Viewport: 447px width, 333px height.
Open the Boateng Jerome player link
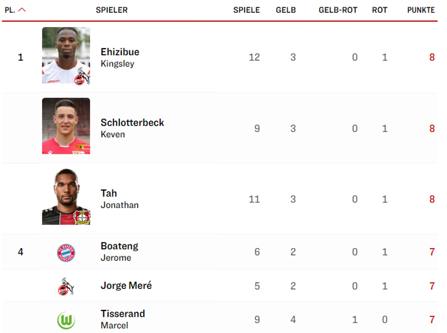point(119,252)
